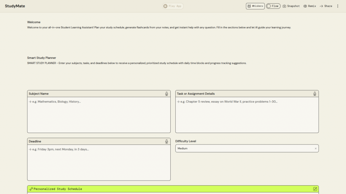Viewport: 346px width, 194px height.
Task: Click the StudyMate app title
Action: pos(15,6)
